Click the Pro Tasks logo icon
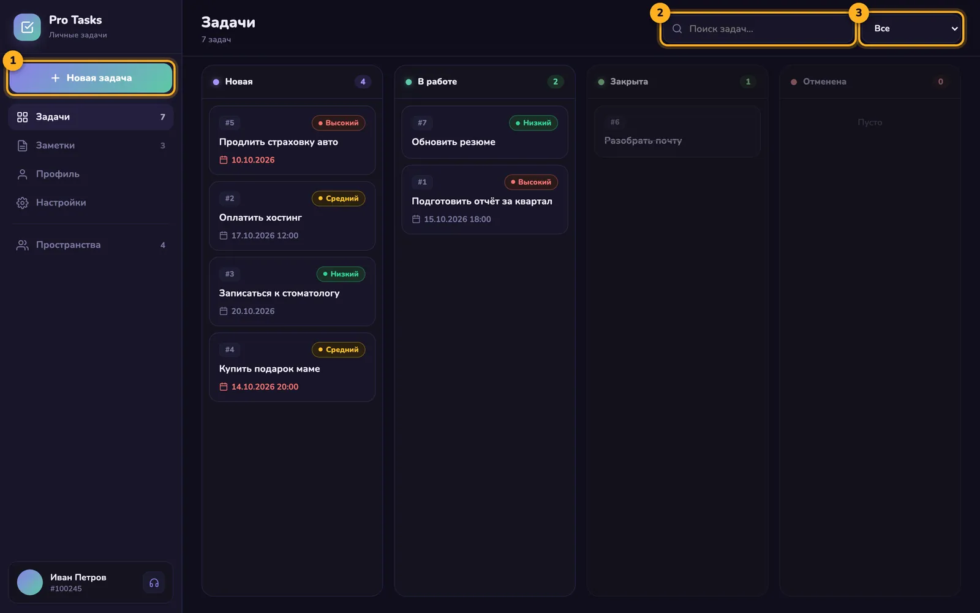 coord(27,27)
